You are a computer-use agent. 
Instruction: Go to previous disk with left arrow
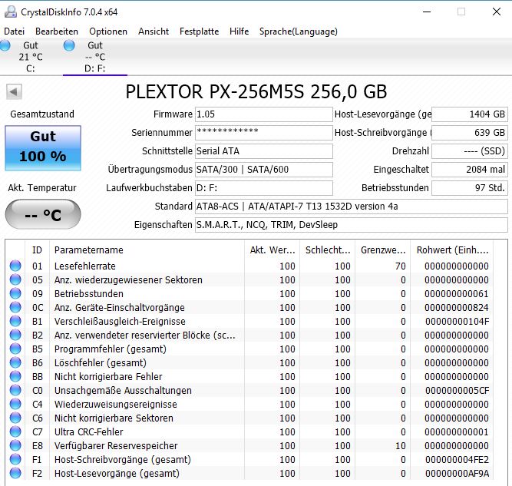coord(14,92)
